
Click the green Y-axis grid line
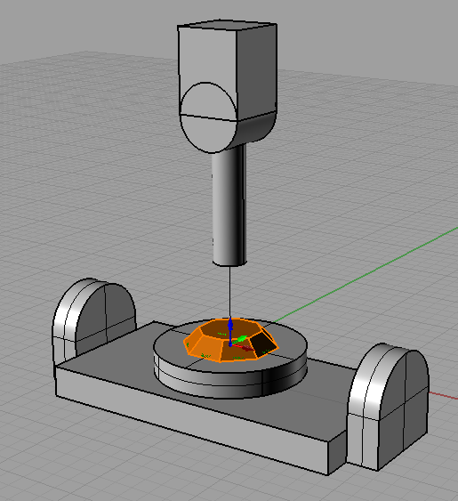tap(367, 273)
